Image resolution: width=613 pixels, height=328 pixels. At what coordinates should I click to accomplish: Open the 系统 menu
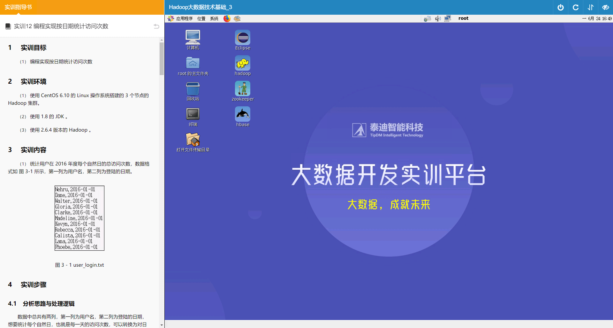click(x=214, y=19)
